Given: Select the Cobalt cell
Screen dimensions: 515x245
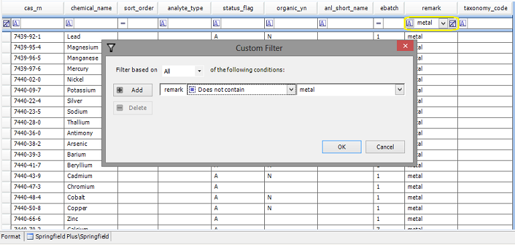Looking at the screenshot, I should click(x=91, y=197).
